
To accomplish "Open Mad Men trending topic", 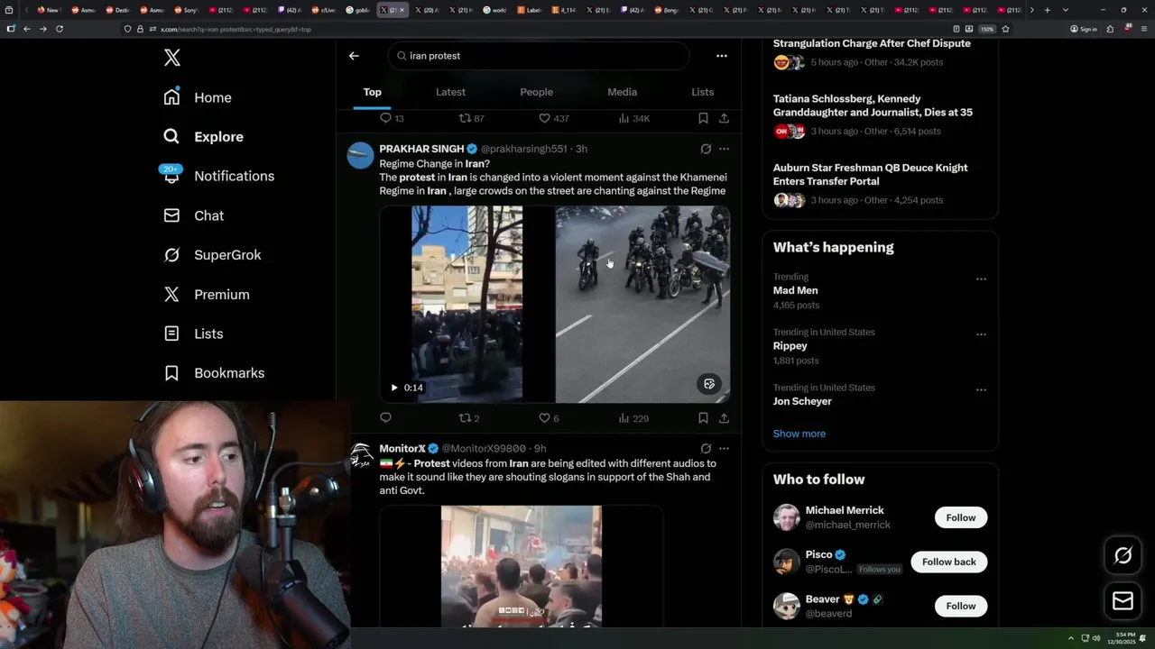I will coord(795,291).
